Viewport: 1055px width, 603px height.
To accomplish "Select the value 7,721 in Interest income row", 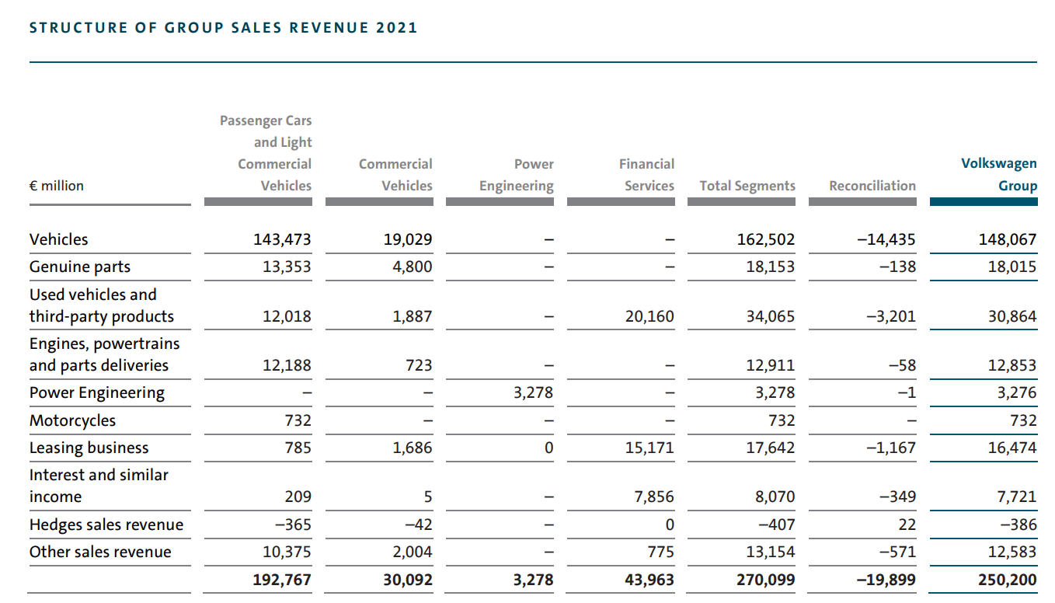I will click(1017, 497).
